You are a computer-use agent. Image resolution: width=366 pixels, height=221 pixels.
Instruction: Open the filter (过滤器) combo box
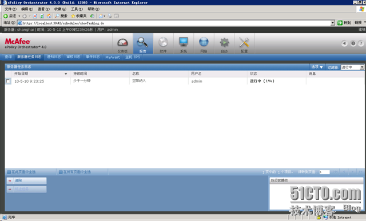tap(352, 67)
